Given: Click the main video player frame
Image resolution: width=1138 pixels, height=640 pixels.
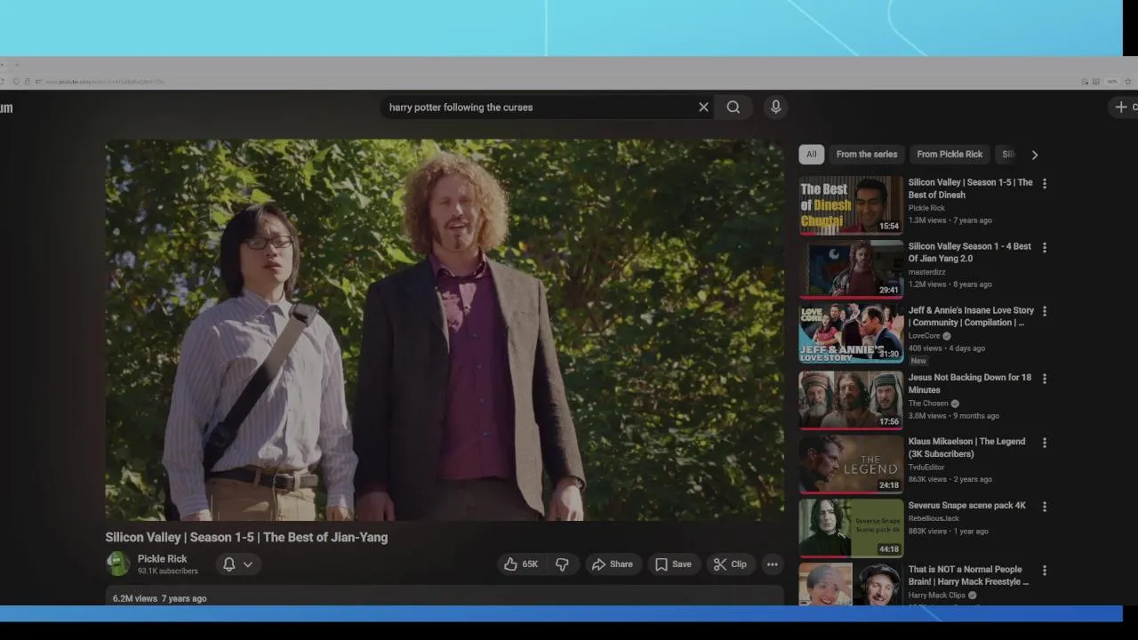Looking at the screenshot, I should tap(445, 330).
